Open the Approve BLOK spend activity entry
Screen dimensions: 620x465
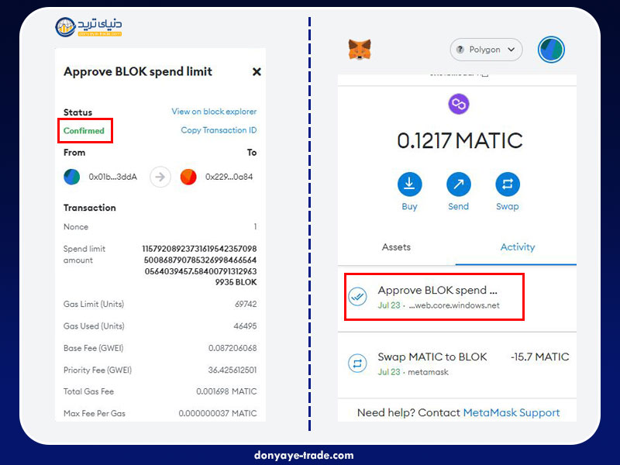[x=456, y=297]
